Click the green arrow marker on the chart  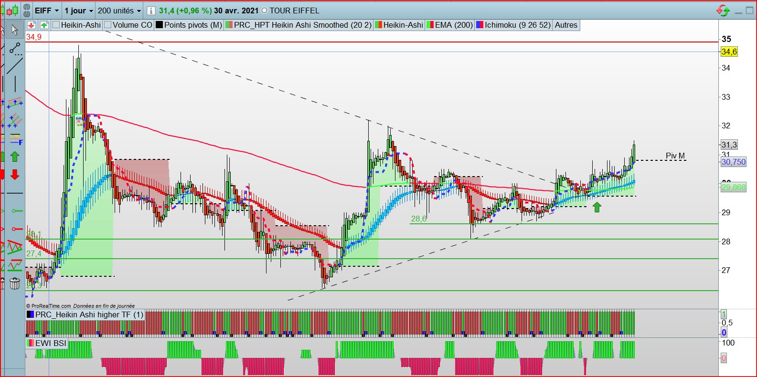(597, 207)
